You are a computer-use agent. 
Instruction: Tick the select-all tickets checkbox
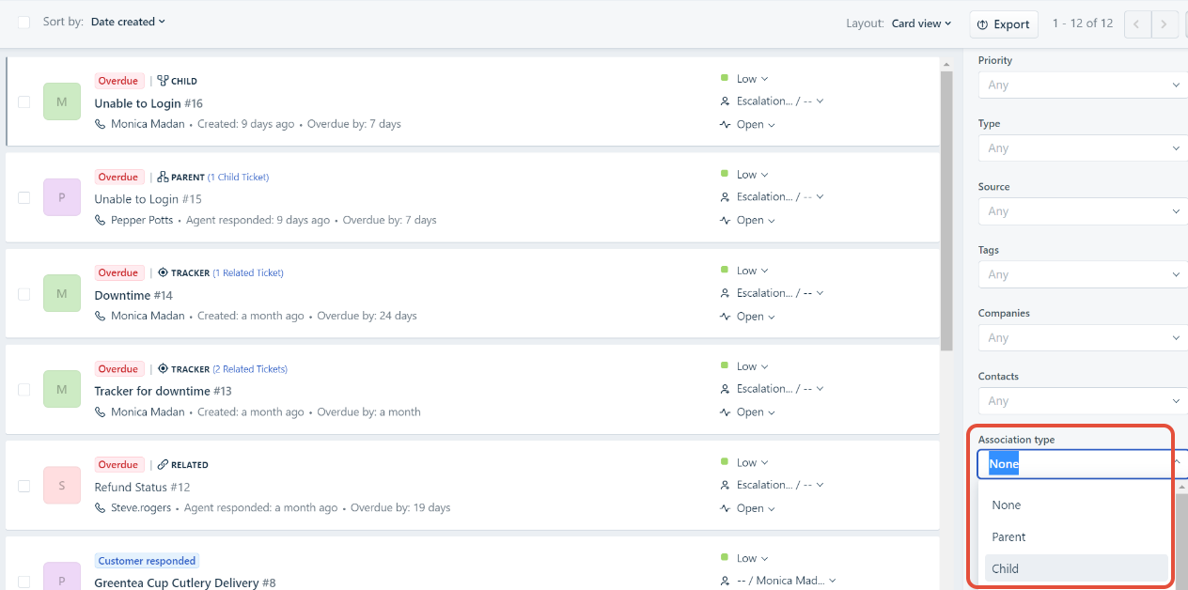click(23, 22)
